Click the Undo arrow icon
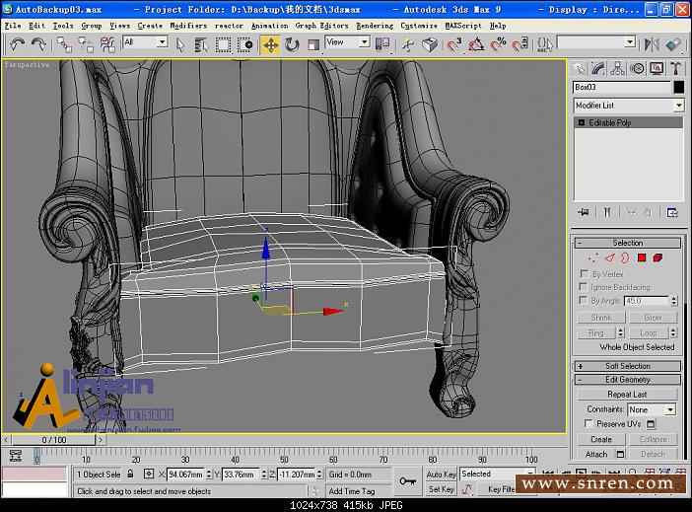Viewport: 692px width, 512px height. click(17, 44)
